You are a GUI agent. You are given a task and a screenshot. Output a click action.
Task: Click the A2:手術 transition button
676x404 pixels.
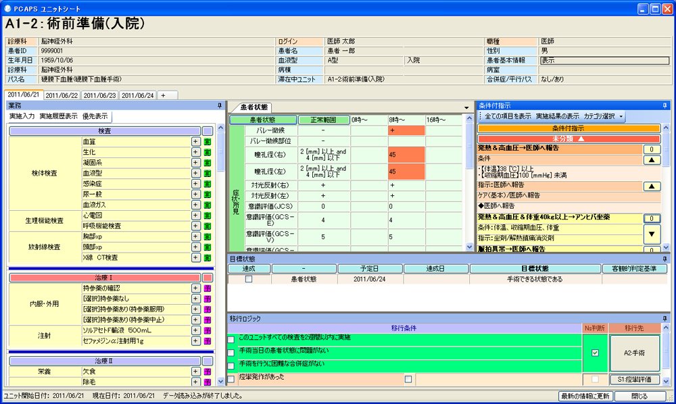tap(634, 353)
